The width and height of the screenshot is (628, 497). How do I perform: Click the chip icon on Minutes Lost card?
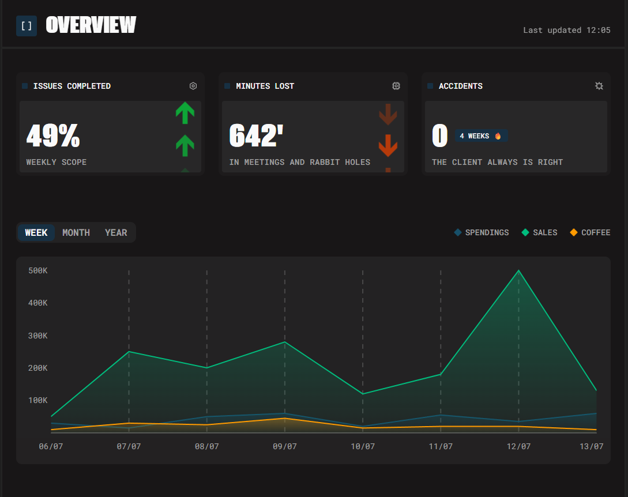click(396, 86)
